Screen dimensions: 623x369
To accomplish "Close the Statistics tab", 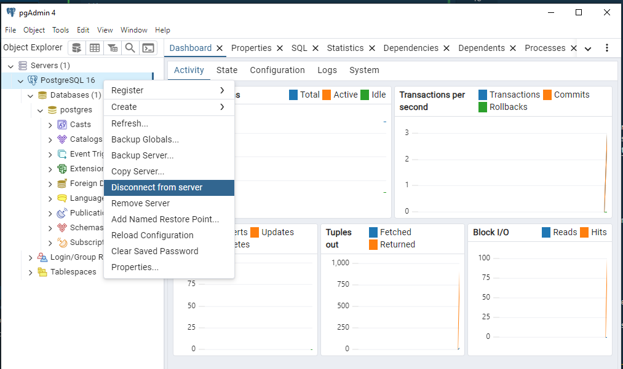I will (x=372, y=48).
